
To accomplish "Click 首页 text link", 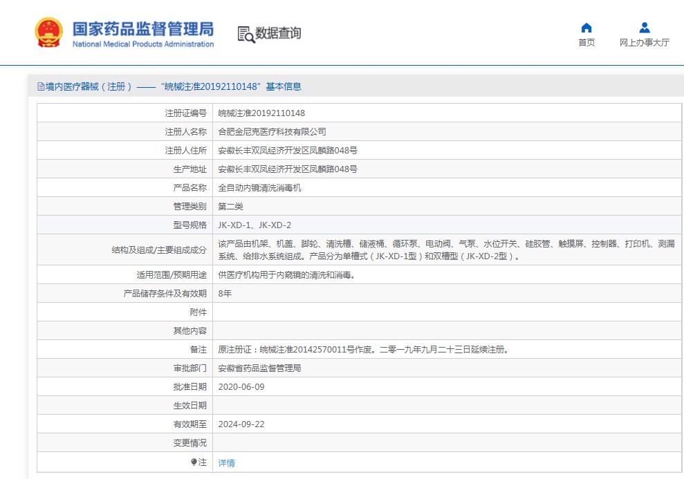I will pyautogui.click(x=586, y=42).
